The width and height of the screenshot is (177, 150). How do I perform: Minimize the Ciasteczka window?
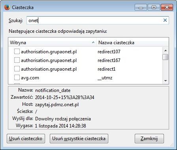pos(141,7)
